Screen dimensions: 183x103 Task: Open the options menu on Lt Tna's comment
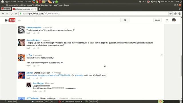(162, 55)
